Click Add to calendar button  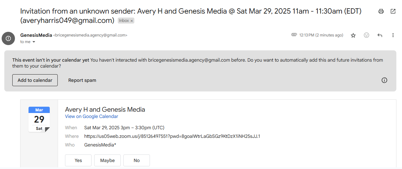(x=35, y=80)
